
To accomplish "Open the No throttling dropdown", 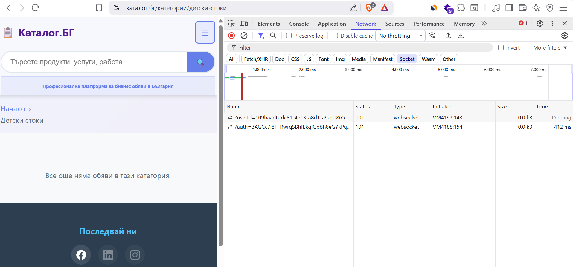I will 400,36.
